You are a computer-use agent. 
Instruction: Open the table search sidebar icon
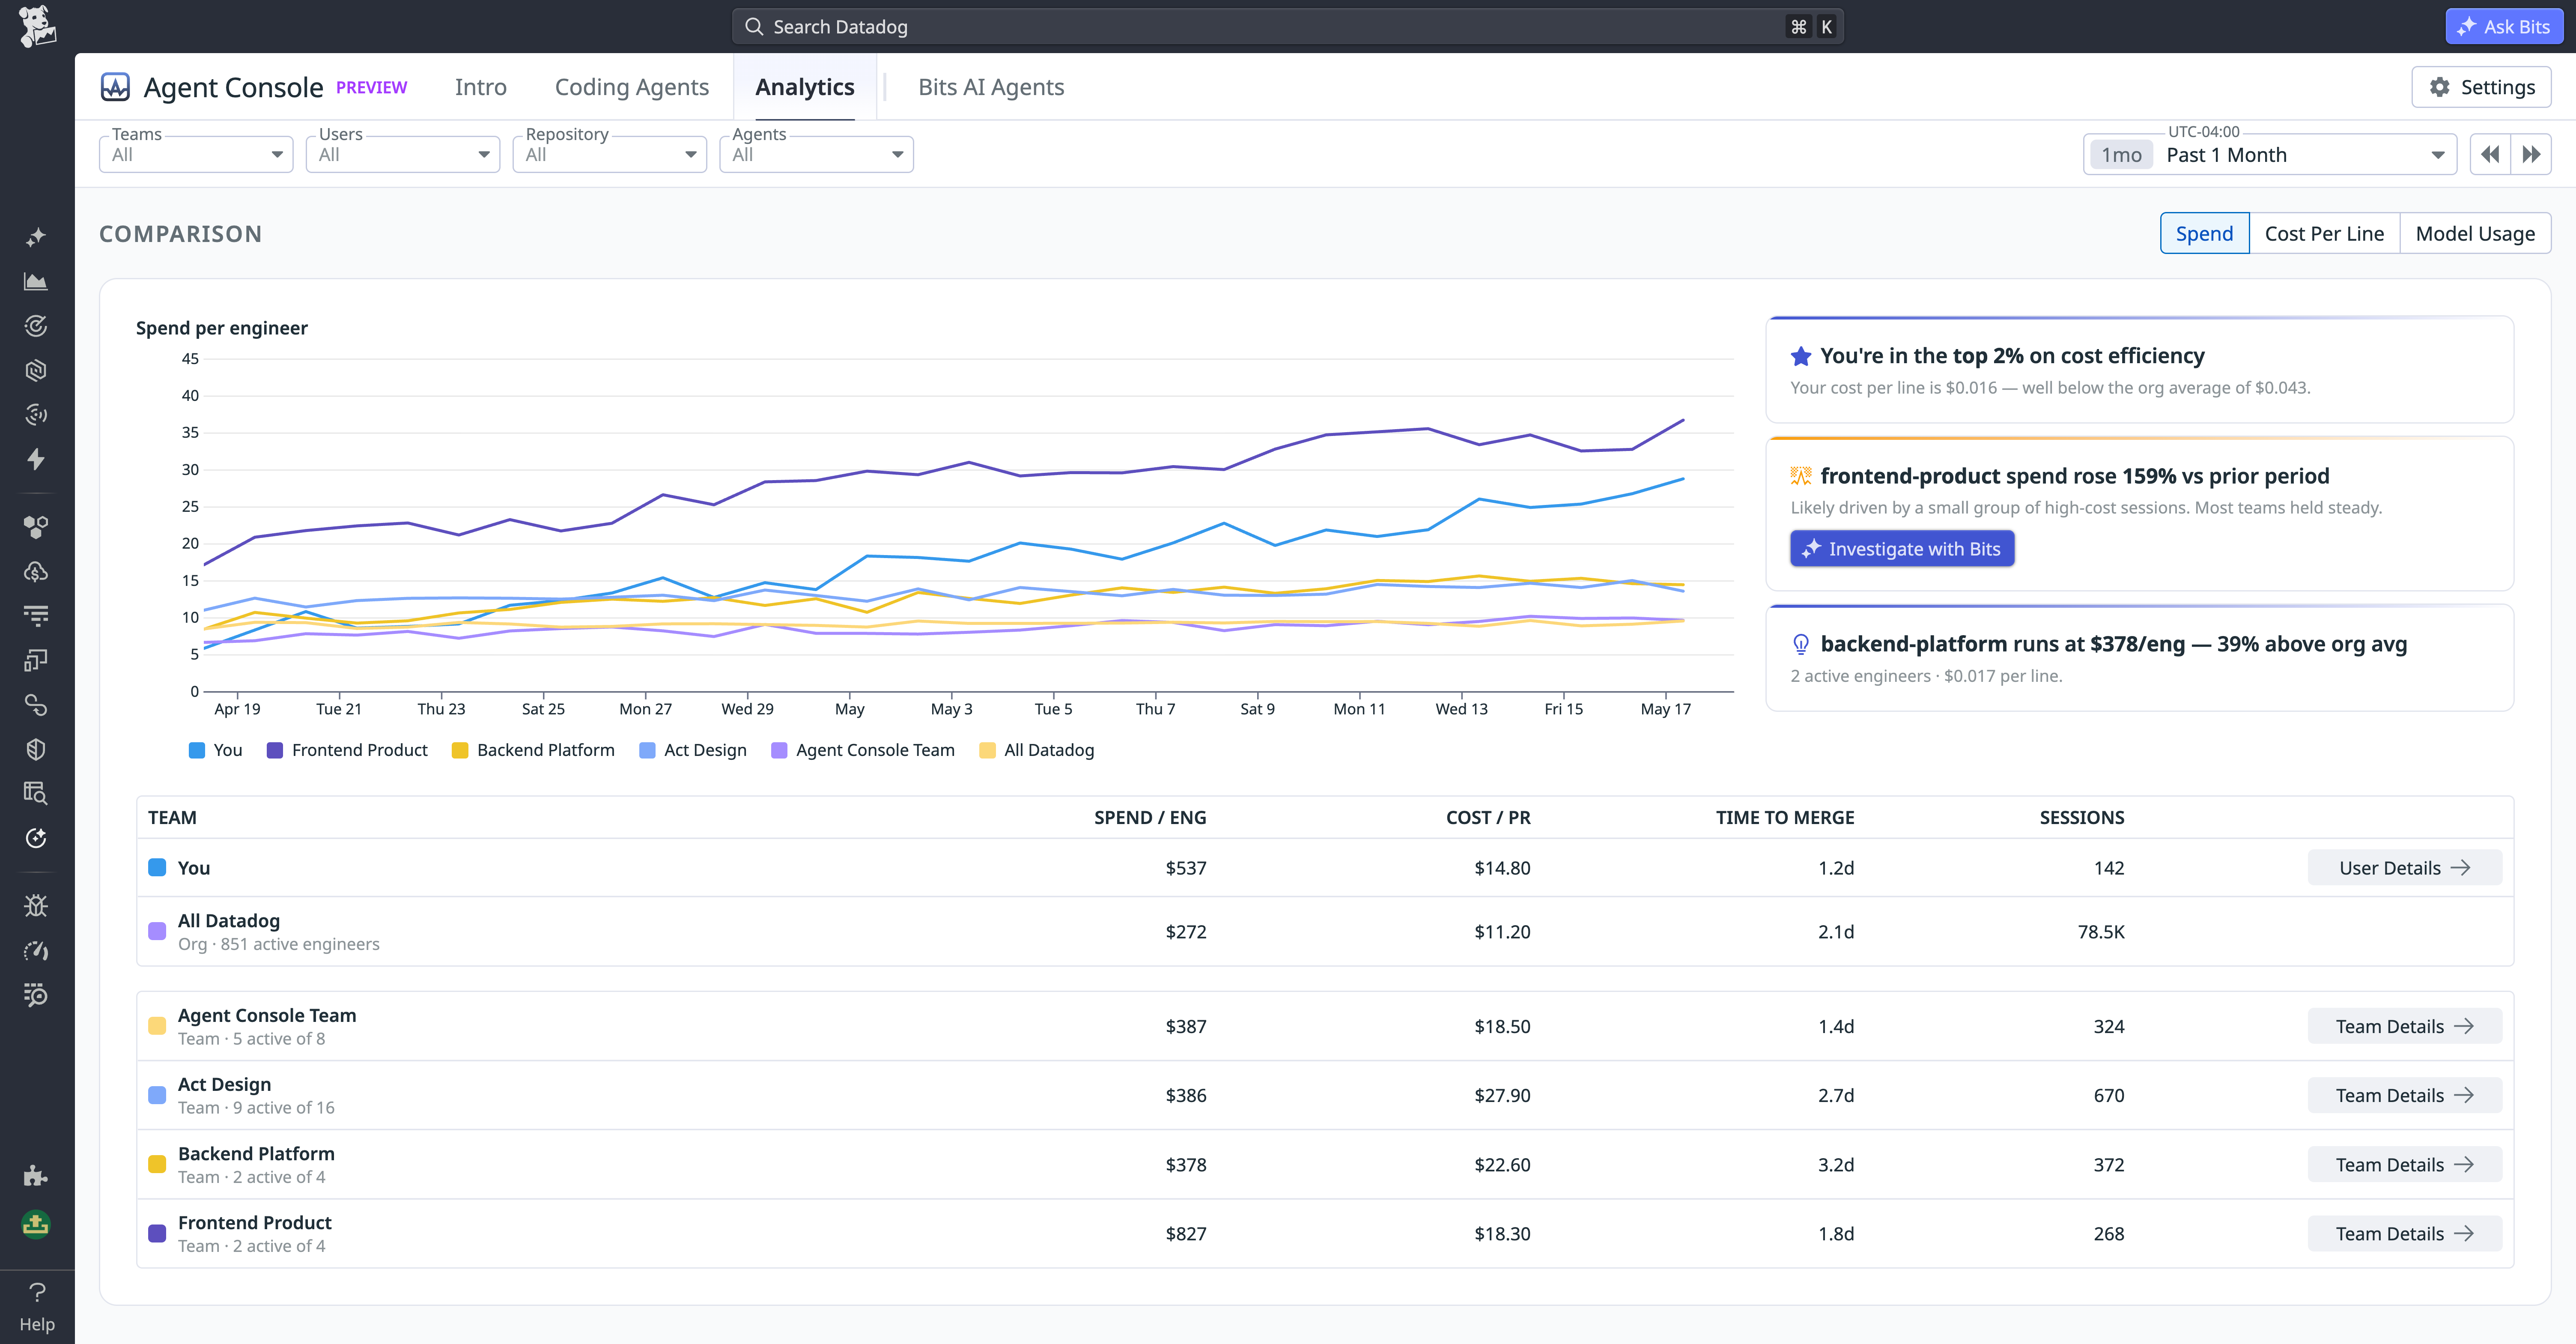[36, 793]
